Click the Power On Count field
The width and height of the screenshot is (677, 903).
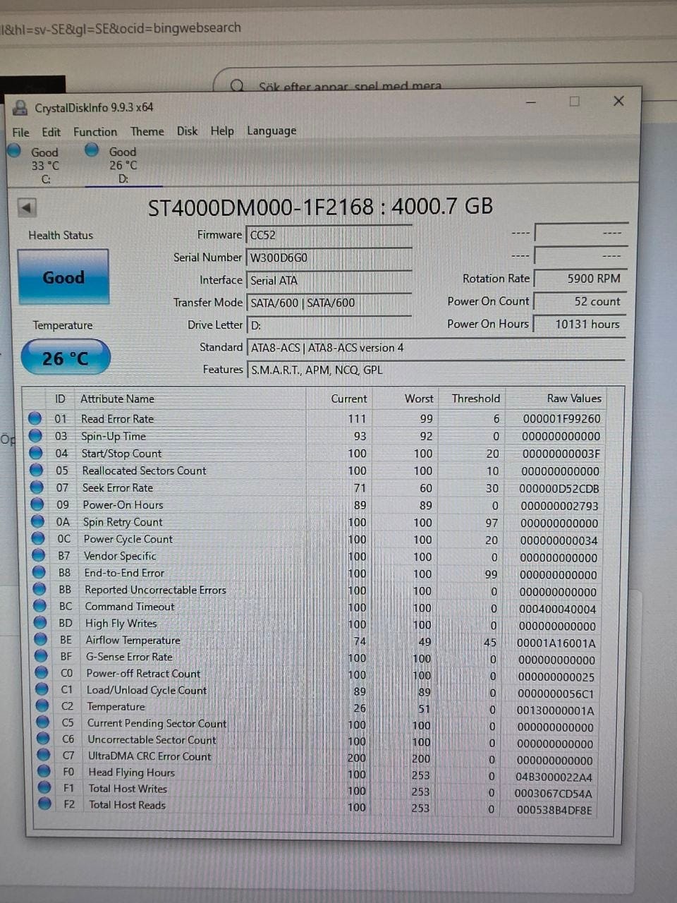coord(580,301)
